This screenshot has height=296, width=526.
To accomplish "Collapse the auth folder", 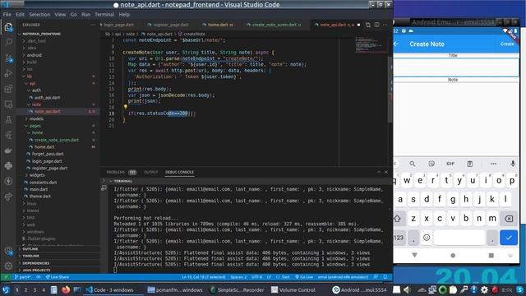I will coord(58,90).
